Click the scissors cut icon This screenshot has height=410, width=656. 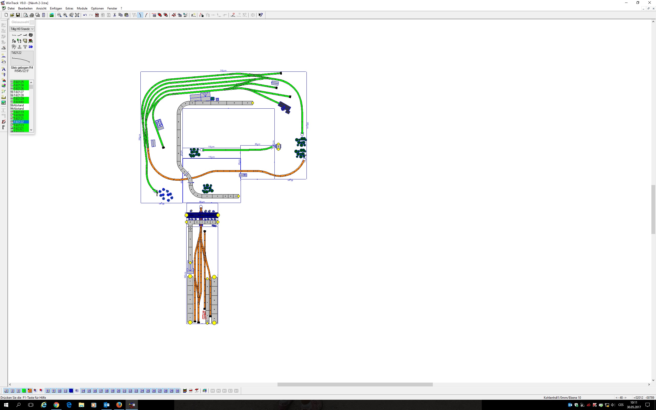[115, 15]
